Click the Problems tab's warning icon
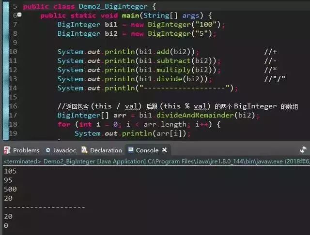The height and width of the screenshot is (235, 310). [x=7, y=150]
